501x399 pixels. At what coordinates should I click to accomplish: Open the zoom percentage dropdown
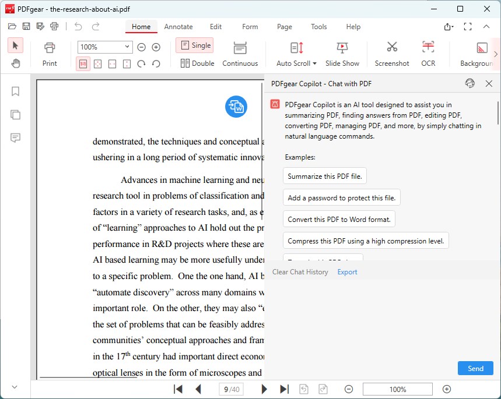pyautogui.click(x=128, y=47)
